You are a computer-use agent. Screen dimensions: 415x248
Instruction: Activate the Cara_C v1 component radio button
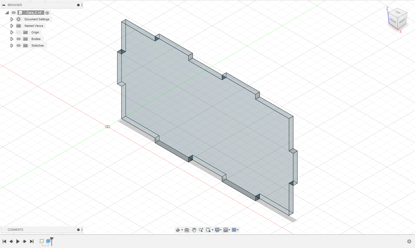click(x=47, y=13)
